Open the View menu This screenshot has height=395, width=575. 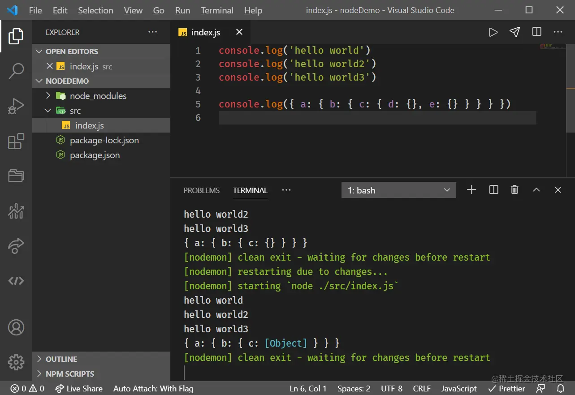click(133, 10)
